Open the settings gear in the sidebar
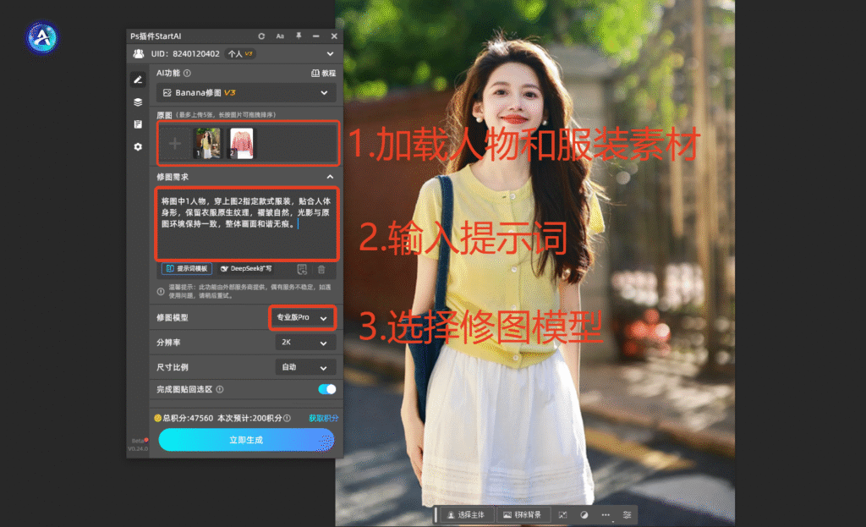The height and width of the screenshot is (527, 866). 138,146
